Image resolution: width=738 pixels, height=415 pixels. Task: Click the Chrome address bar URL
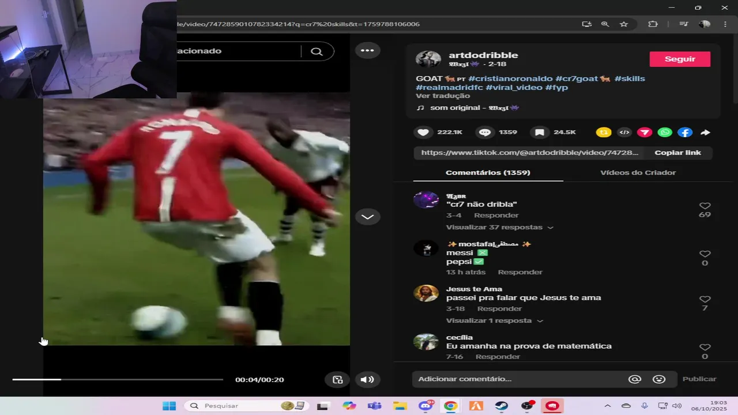pos(298,24)
